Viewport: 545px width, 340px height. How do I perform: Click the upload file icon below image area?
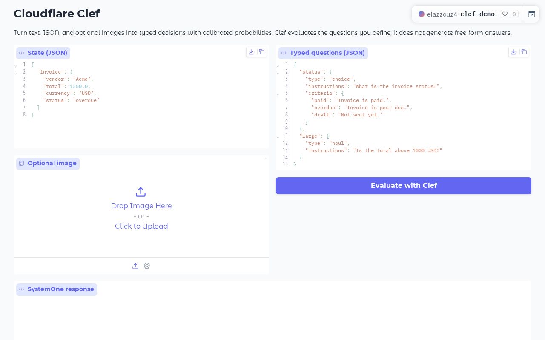[135, 266]
